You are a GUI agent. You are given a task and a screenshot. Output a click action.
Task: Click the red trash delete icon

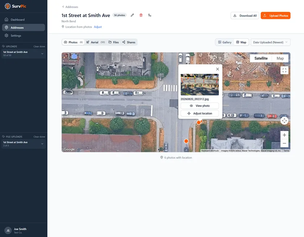pos(141,15)
